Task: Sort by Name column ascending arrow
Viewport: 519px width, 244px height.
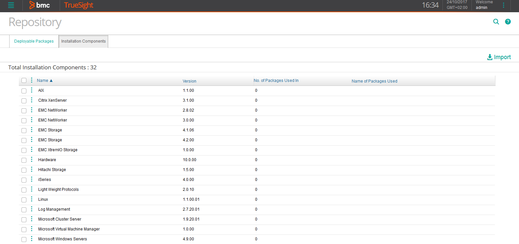Action: [x=51, y=81]
